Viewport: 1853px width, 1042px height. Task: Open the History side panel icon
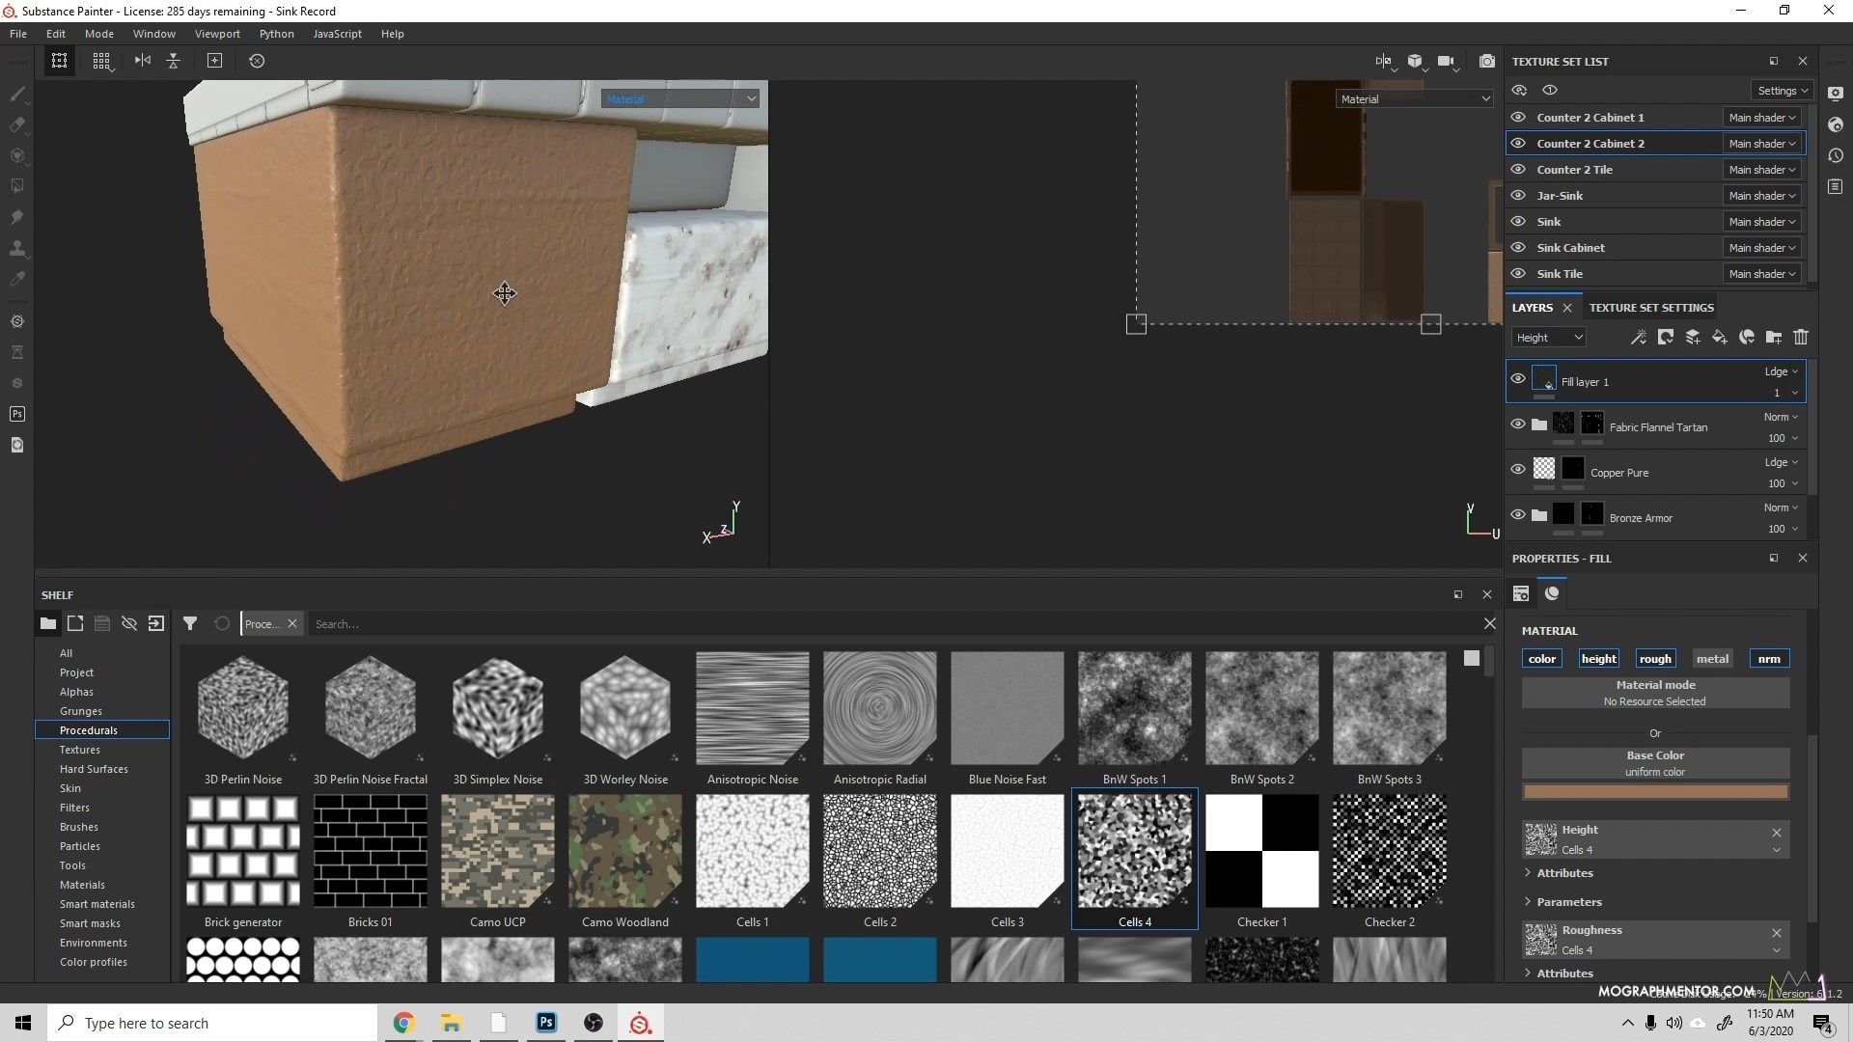click(1836, 155)
